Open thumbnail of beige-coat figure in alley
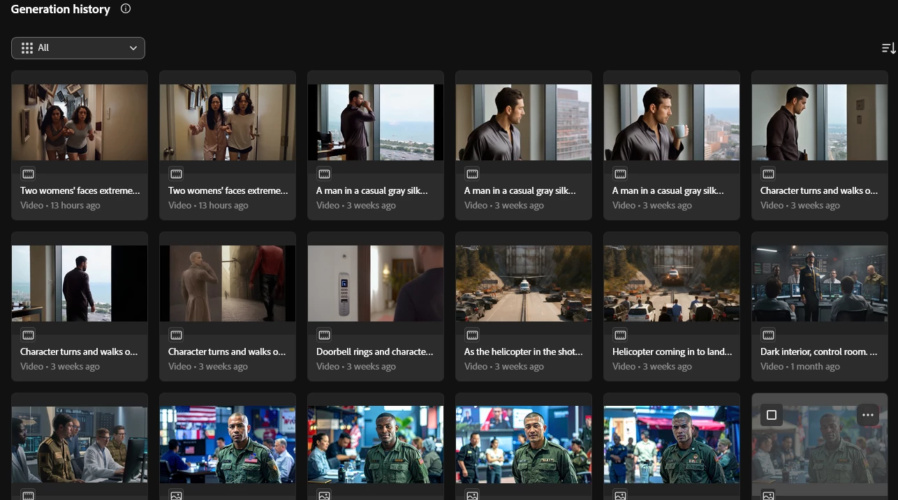 228,283
